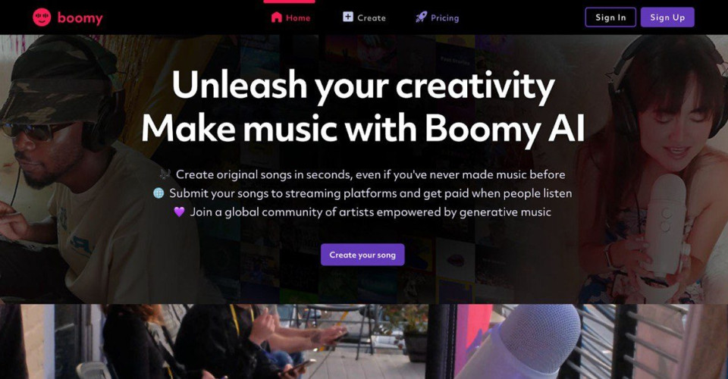
Task: Click the rocket icon beside Pricing
Action: 421,17
